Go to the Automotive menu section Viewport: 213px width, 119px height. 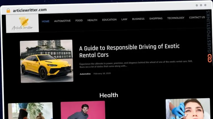[62, 21]
